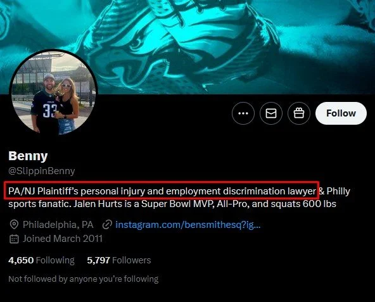Click the location pin icon
375x302 pixels.
pyautogui.click(x=14, y=225)
